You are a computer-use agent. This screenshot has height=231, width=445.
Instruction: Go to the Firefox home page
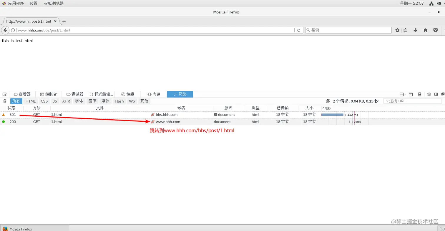click(425, 30)
